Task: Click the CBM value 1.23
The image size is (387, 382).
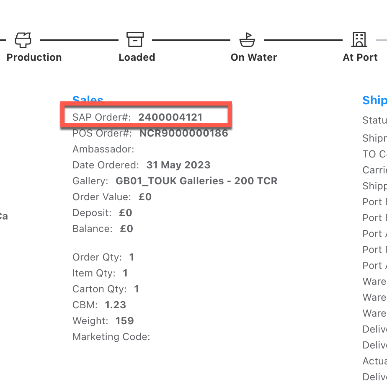Action: 115,305
